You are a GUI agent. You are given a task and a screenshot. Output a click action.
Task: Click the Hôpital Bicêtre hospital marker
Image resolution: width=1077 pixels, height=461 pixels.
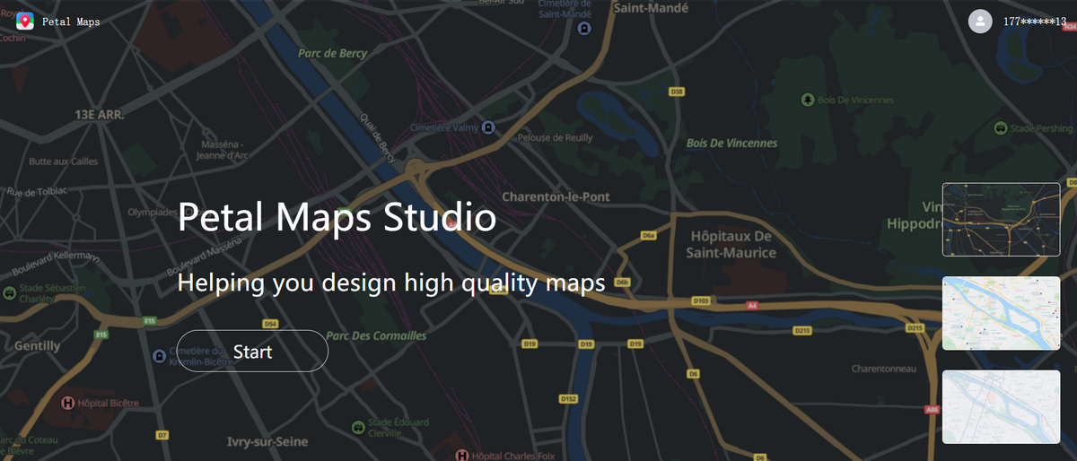click(67, 404)
